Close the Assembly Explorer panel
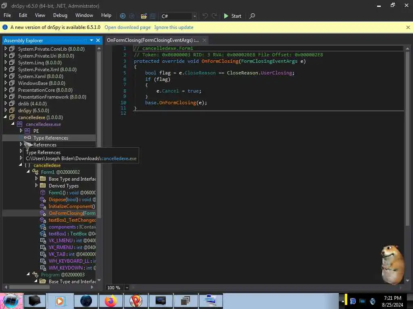Screen dimensions: 413x309 [x=98, y=40]
